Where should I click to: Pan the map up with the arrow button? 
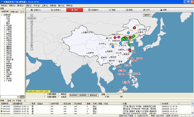pos(32,15)
